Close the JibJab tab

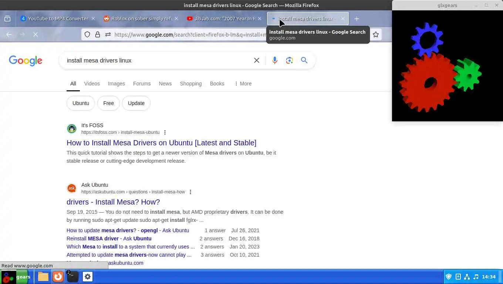click(260, 18)
